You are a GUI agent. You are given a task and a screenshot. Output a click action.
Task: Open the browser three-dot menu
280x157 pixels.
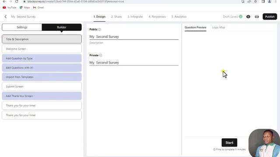click(x=276, y=1)
